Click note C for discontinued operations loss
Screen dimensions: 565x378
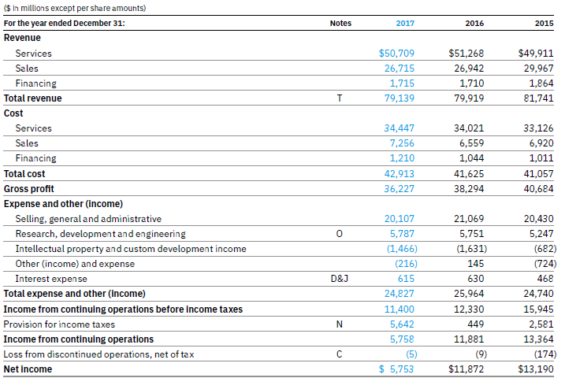pyautogui.click(x=340, y=354)
